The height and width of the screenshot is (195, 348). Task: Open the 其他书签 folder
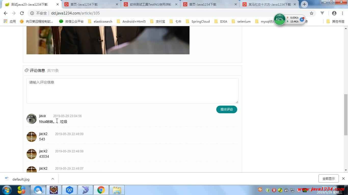tap(336, 21)
